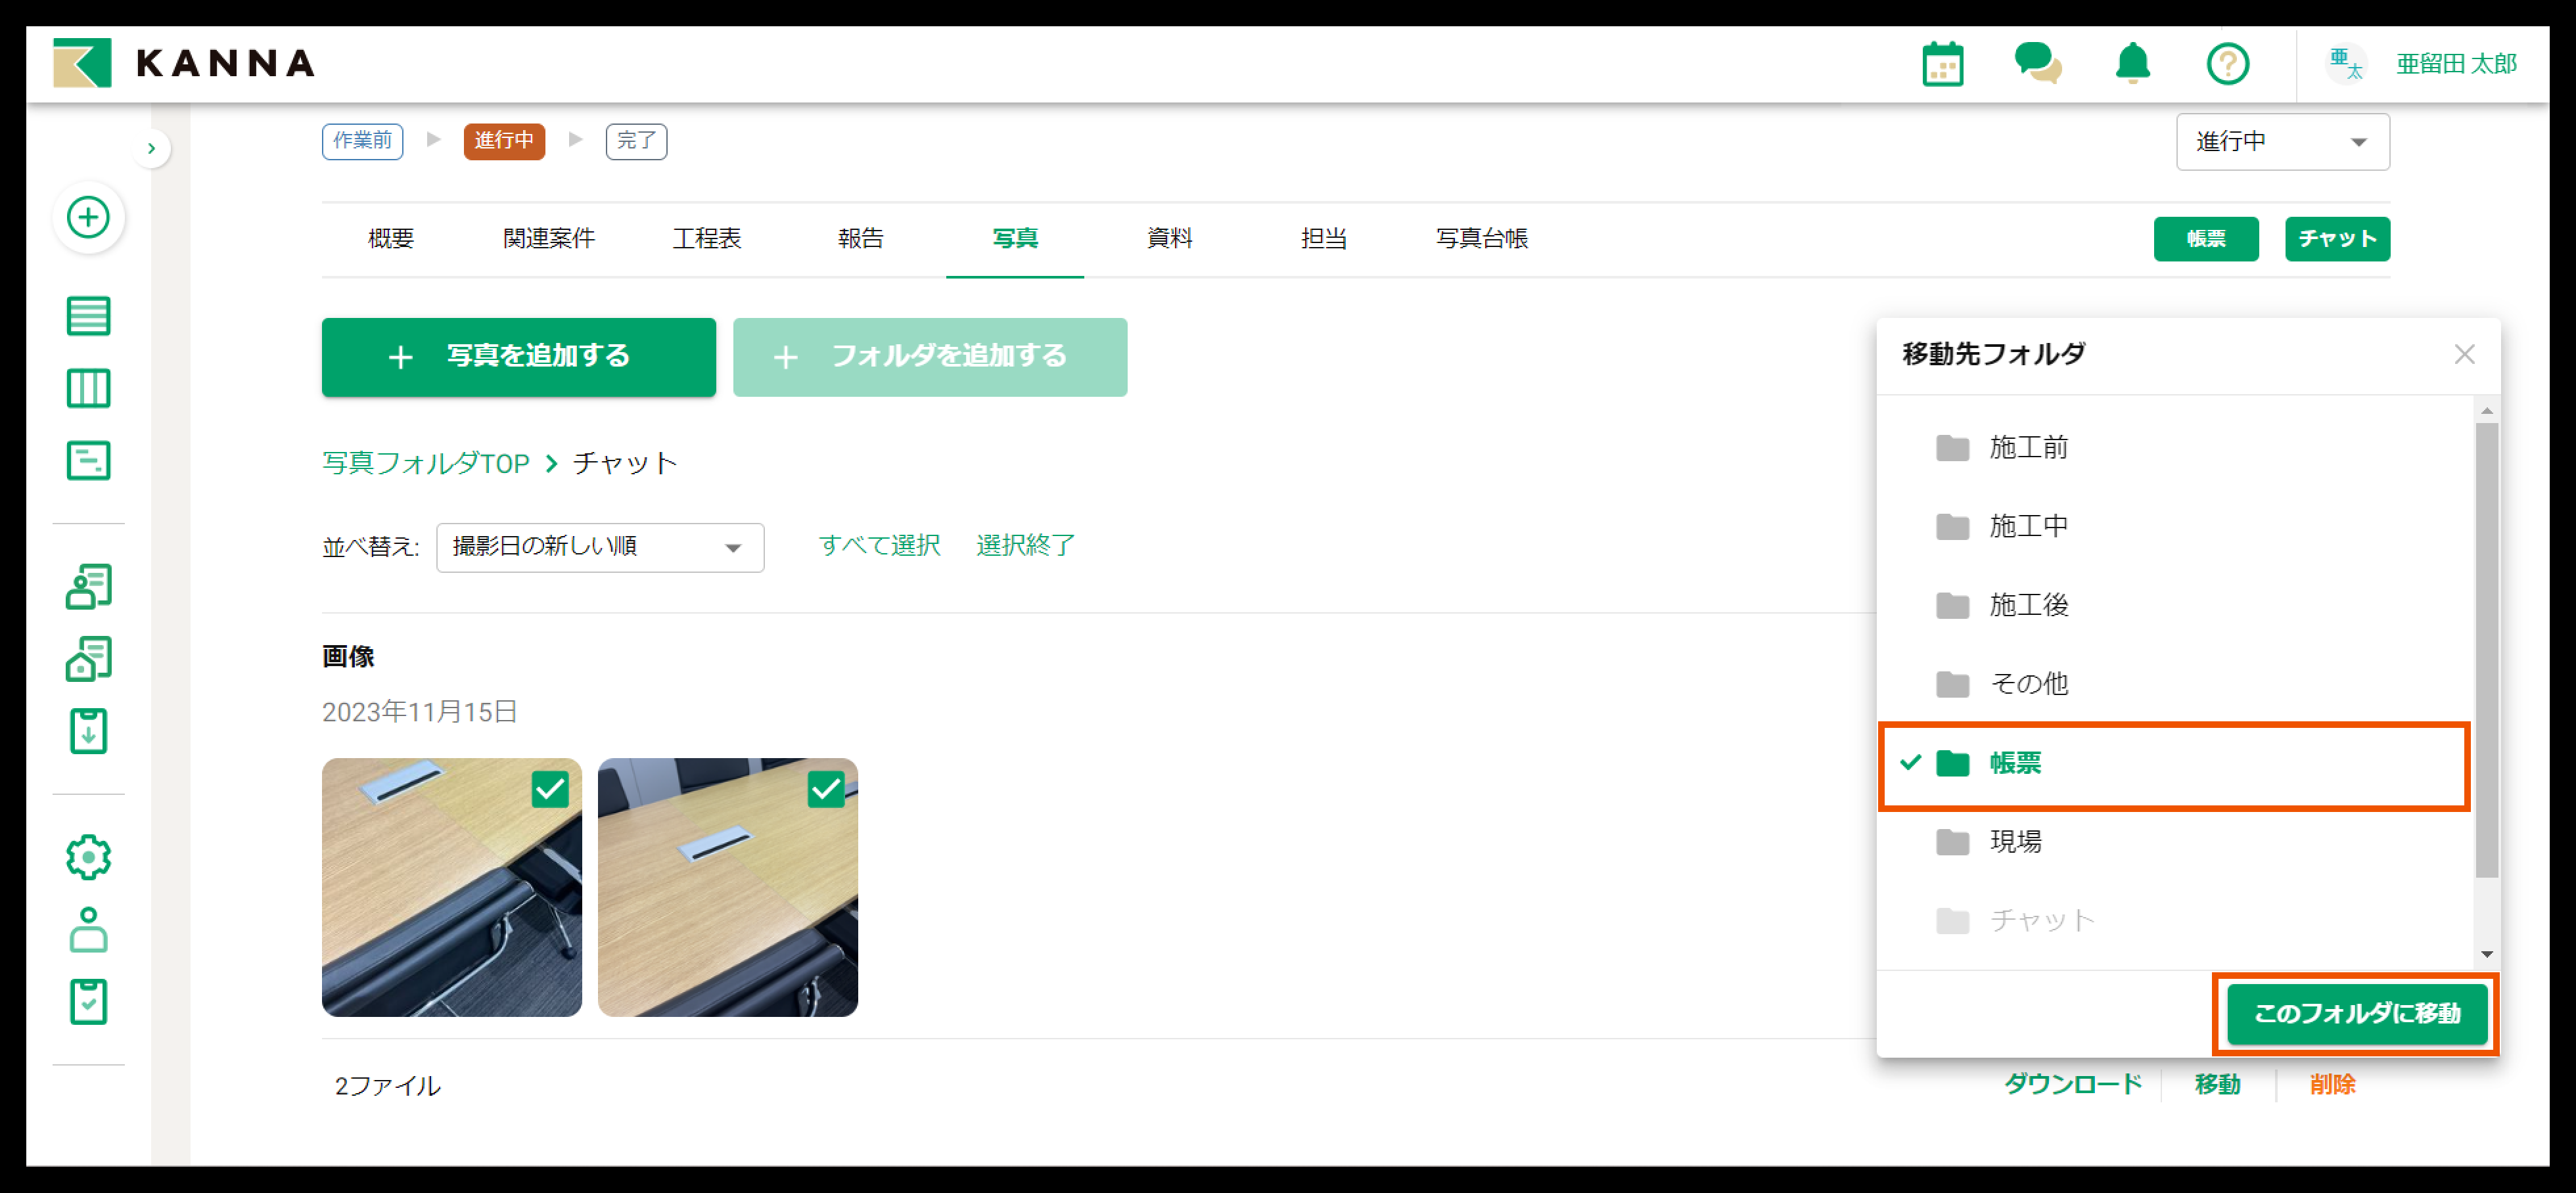Click the 写真フォルダTOP breadcrumb link

(425, 463)
